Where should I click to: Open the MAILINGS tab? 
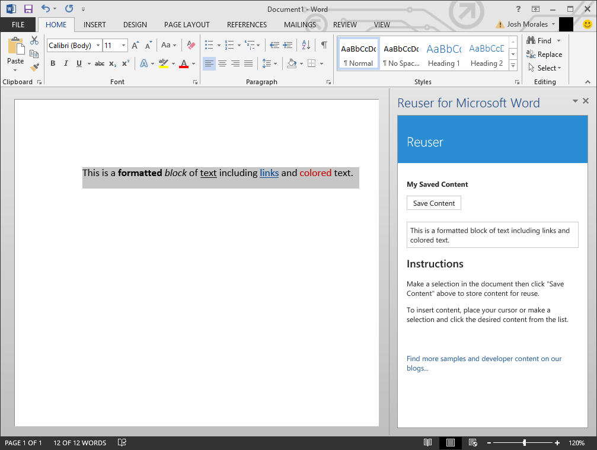pyautogui.click(x=299, y=24)
